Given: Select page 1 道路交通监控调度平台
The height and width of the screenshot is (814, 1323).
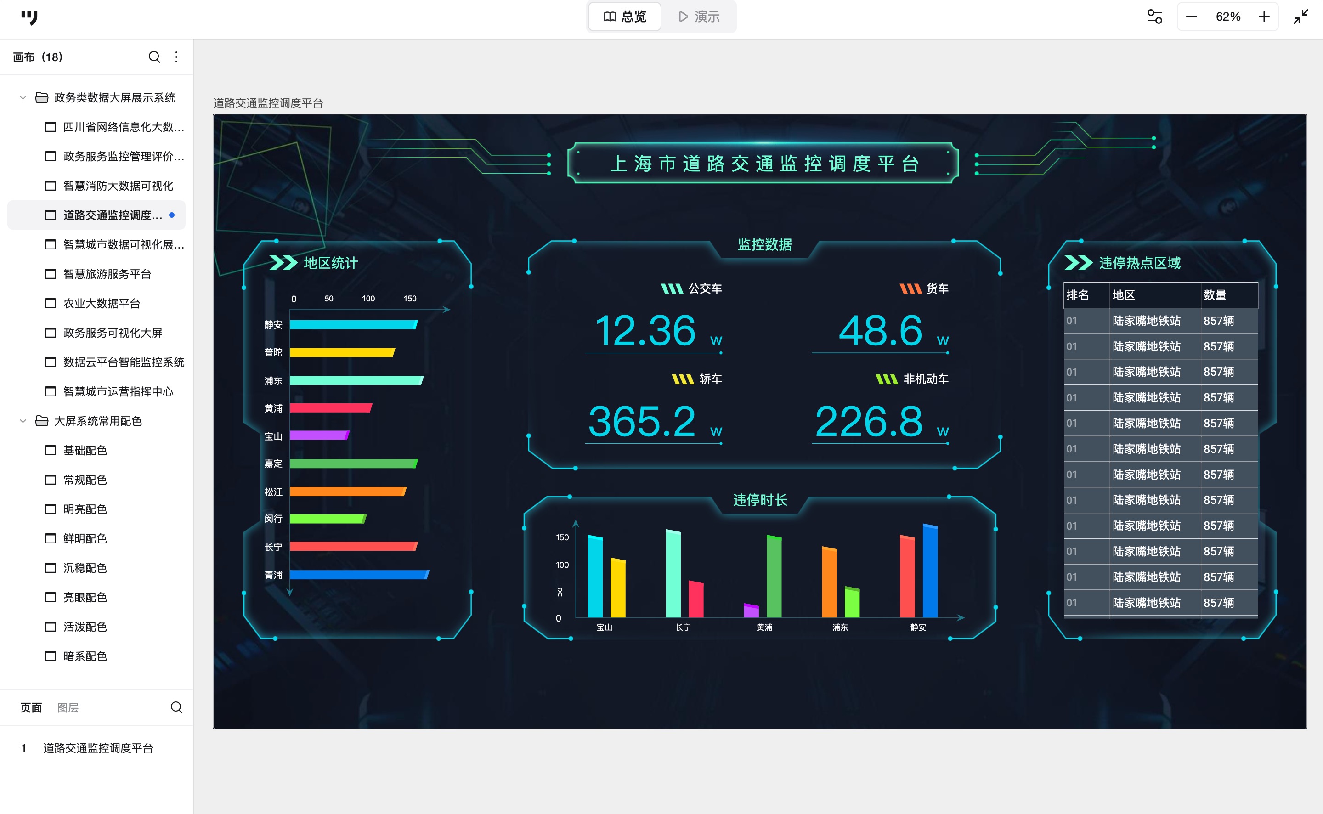Looking at the screenshot, I should pyautogui.click(x=97, y=748).
